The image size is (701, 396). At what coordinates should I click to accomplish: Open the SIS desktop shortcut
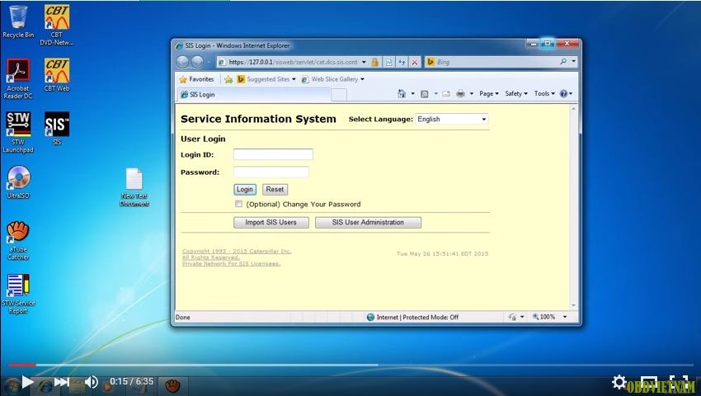coord(56,125)
